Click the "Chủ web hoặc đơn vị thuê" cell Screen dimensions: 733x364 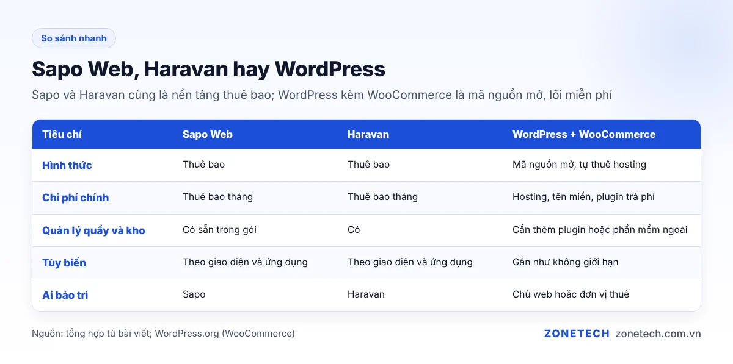click(x=571, y=294)
